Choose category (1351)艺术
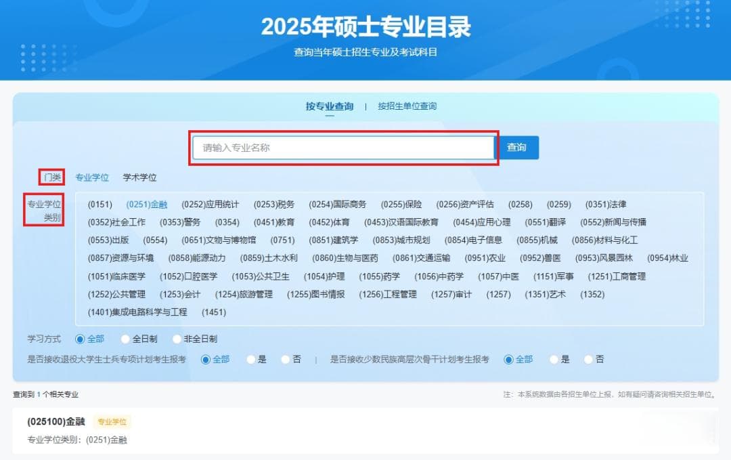Viewport: 731px width, 460px height. pyautogui.click(x=545, y=295)
